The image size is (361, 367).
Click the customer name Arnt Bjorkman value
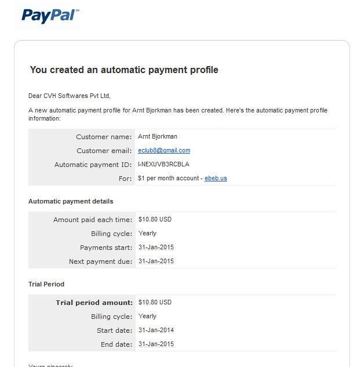158,136
